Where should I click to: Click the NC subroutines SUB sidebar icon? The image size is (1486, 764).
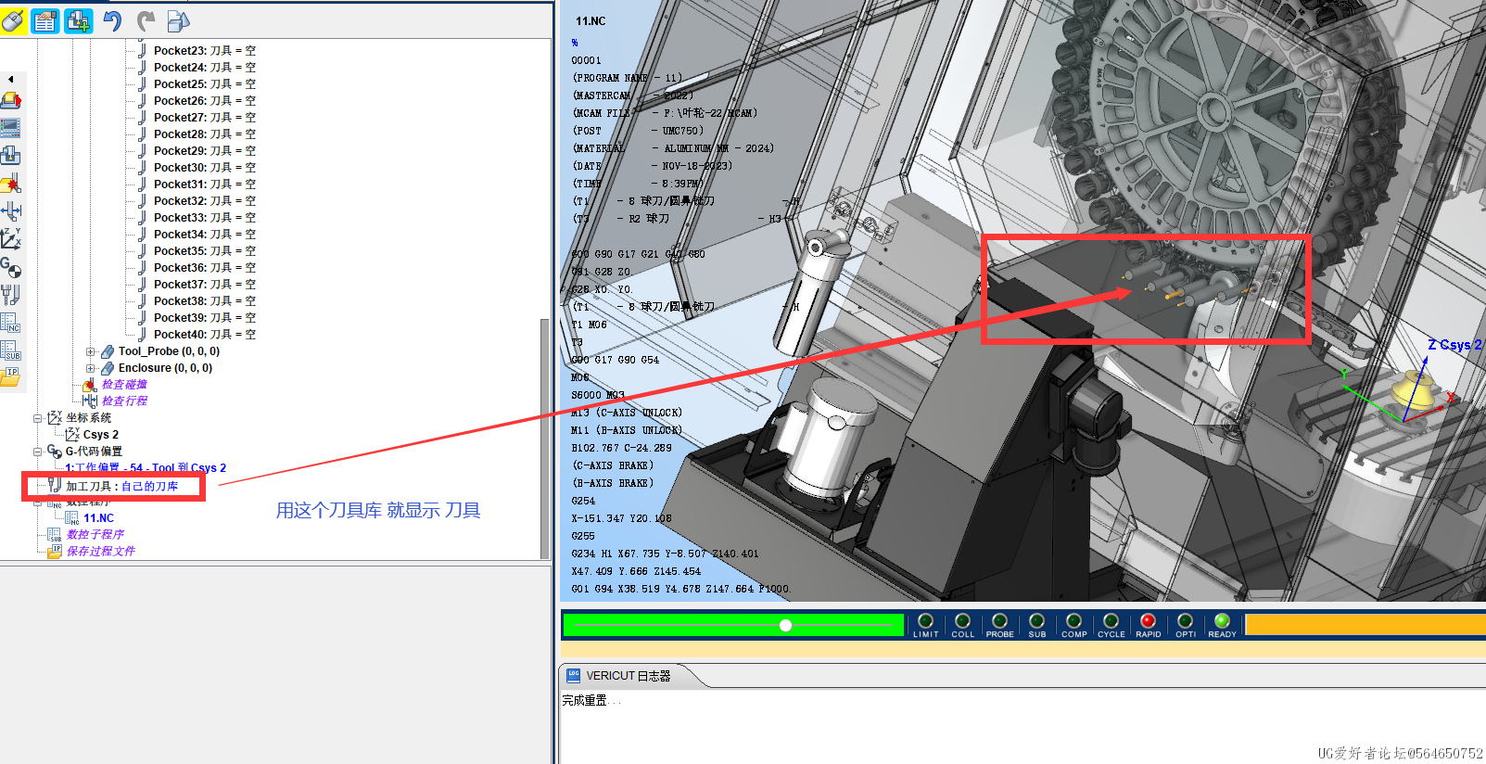(x=11, y=350)
